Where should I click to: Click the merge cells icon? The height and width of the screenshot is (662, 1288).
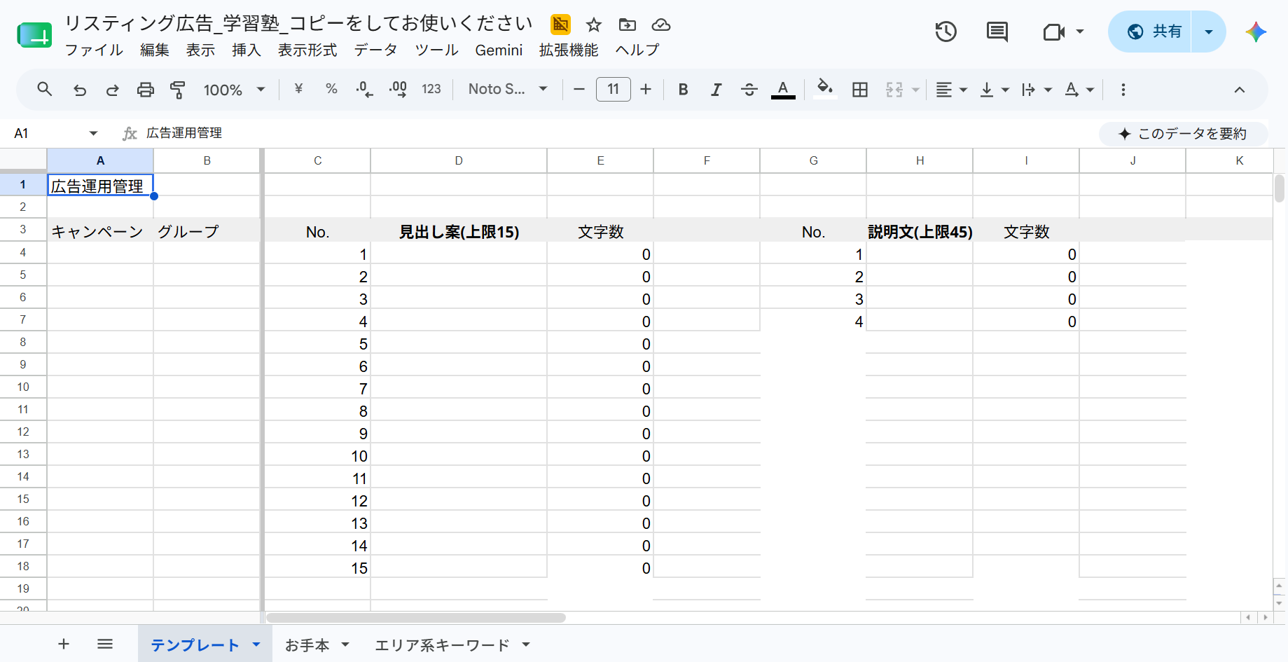pos(894,89)
